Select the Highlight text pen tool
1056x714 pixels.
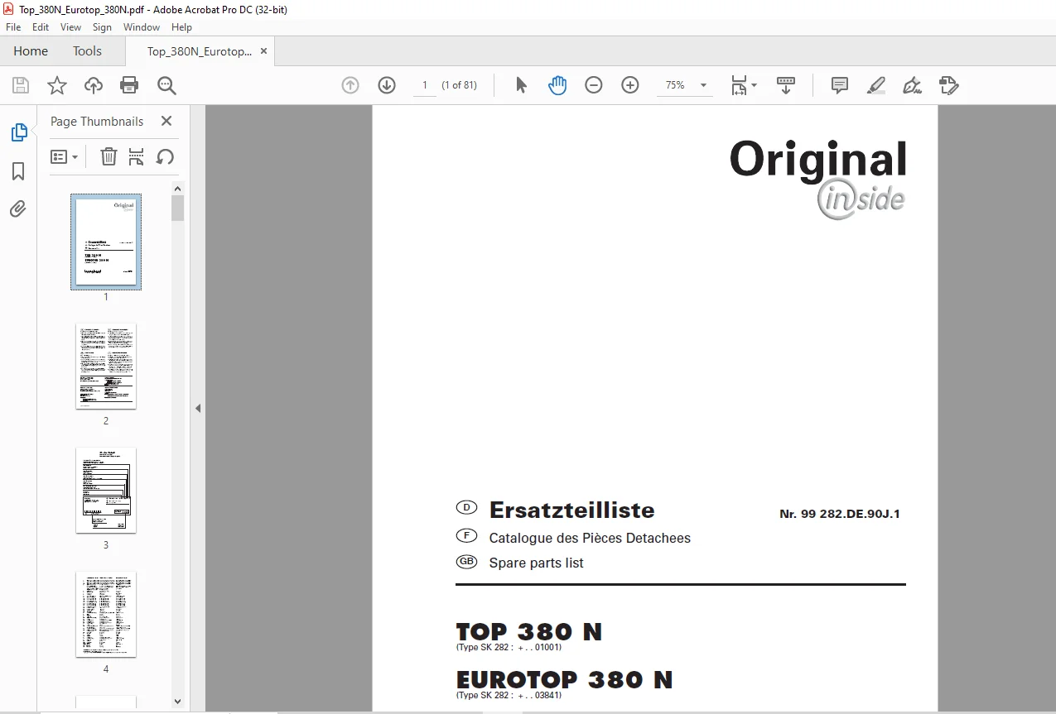click(x=876, y=85)
